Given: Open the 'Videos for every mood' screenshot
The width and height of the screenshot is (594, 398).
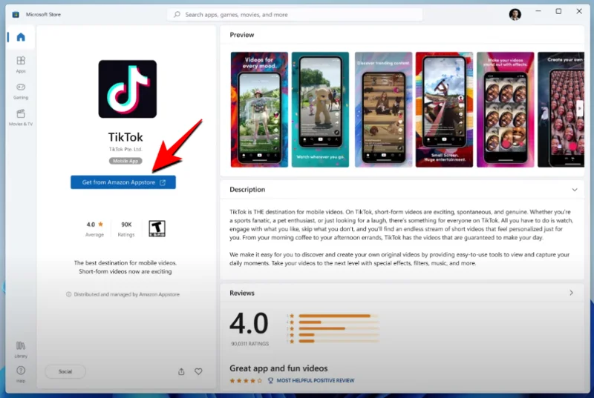Looking at the screenshot, I should [x=259, y=110].
